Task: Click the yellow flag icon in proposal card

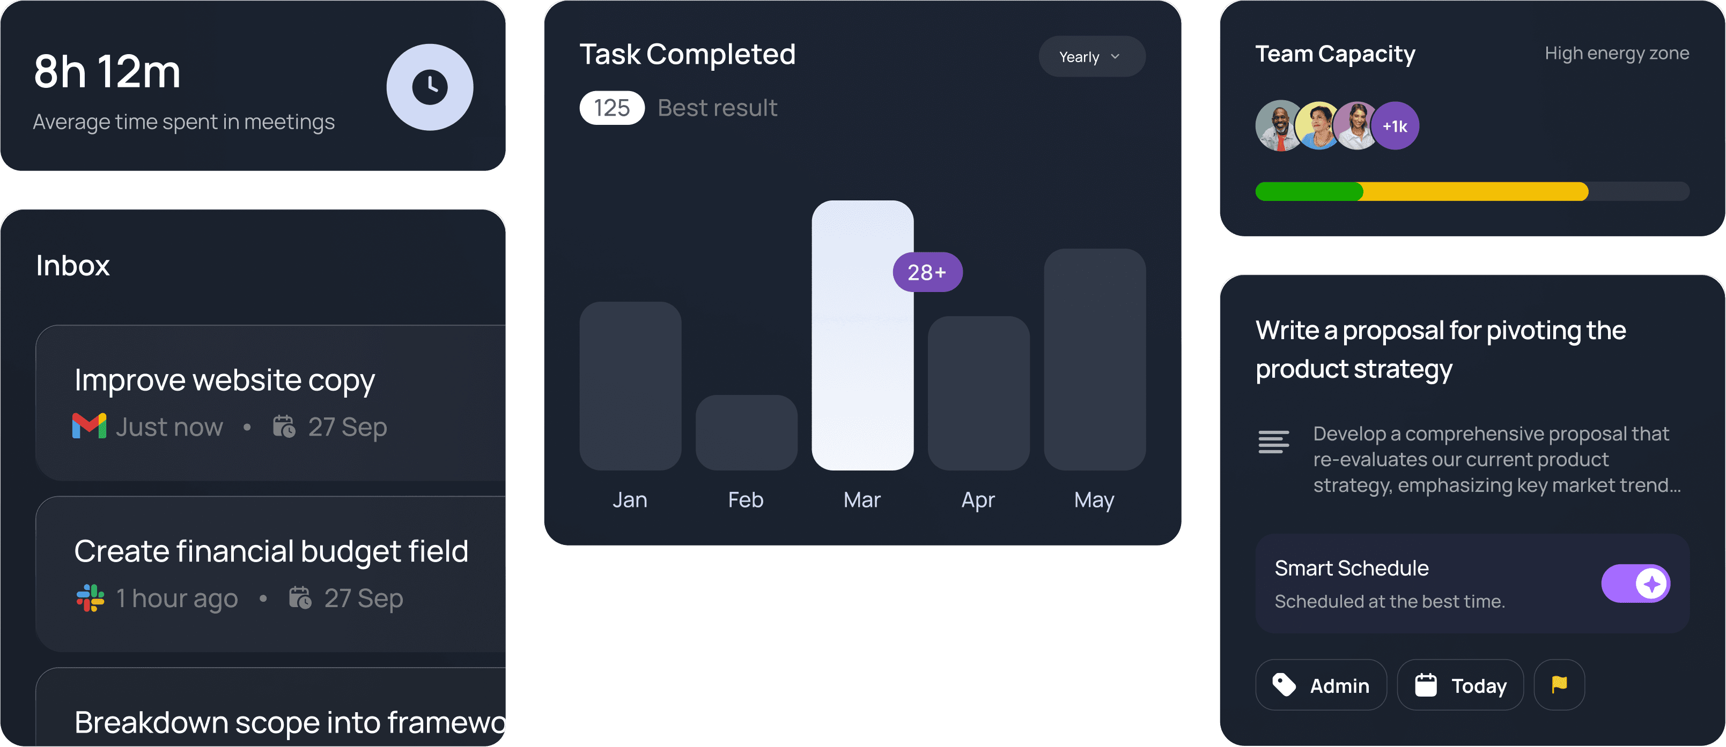Action: point(1559,684)
